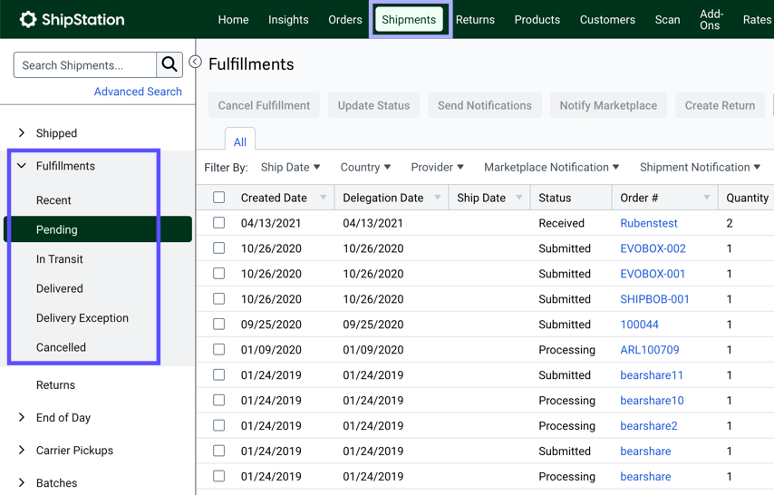Check the bearshare11 row checkbox
This screenshot has height=495, width=774.
coord(218,375)
